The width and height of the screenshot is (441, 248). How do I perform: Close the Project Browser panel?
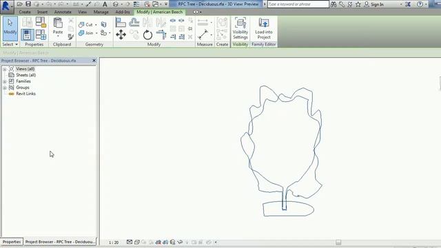(94, 61)
